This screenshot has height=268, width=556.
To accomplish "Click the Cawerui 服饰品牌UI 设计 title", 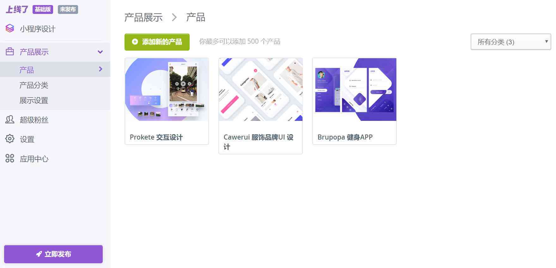I will point(259,142).
